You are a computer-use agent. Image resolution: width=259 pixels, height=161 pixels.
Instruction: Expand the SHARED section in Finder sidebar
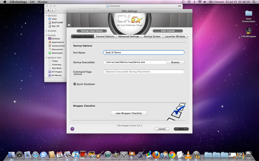coord(47,31)
